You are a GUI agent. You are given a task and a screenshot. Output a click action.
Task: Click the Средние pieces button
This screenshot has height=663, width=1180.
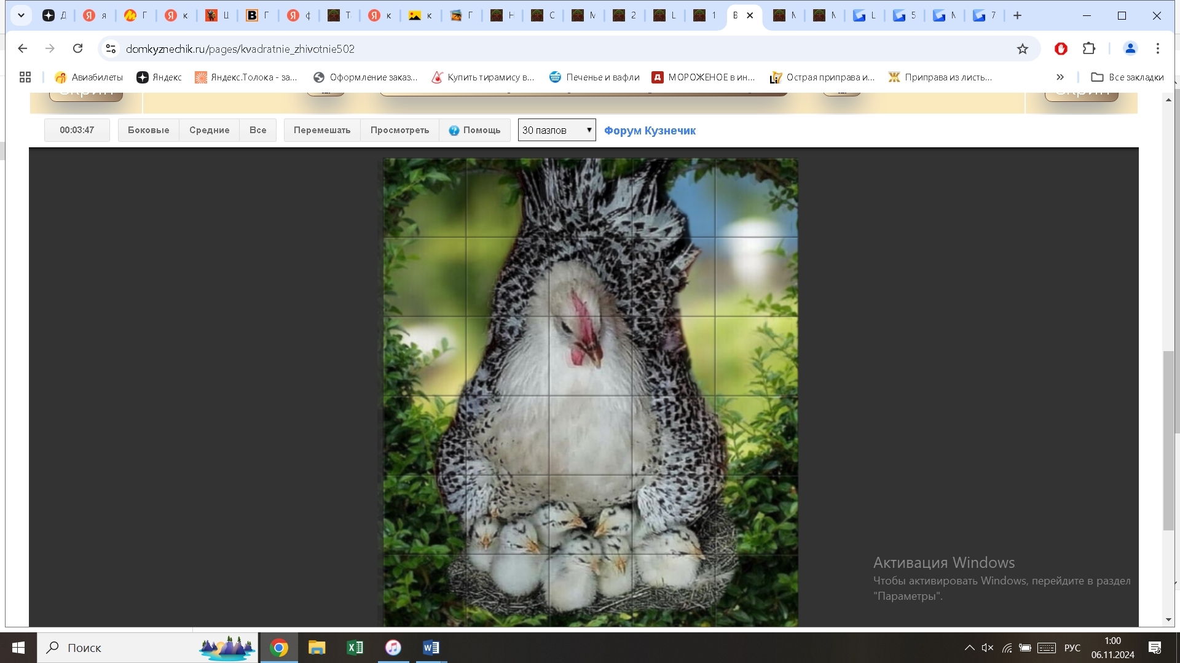point(209,130)
